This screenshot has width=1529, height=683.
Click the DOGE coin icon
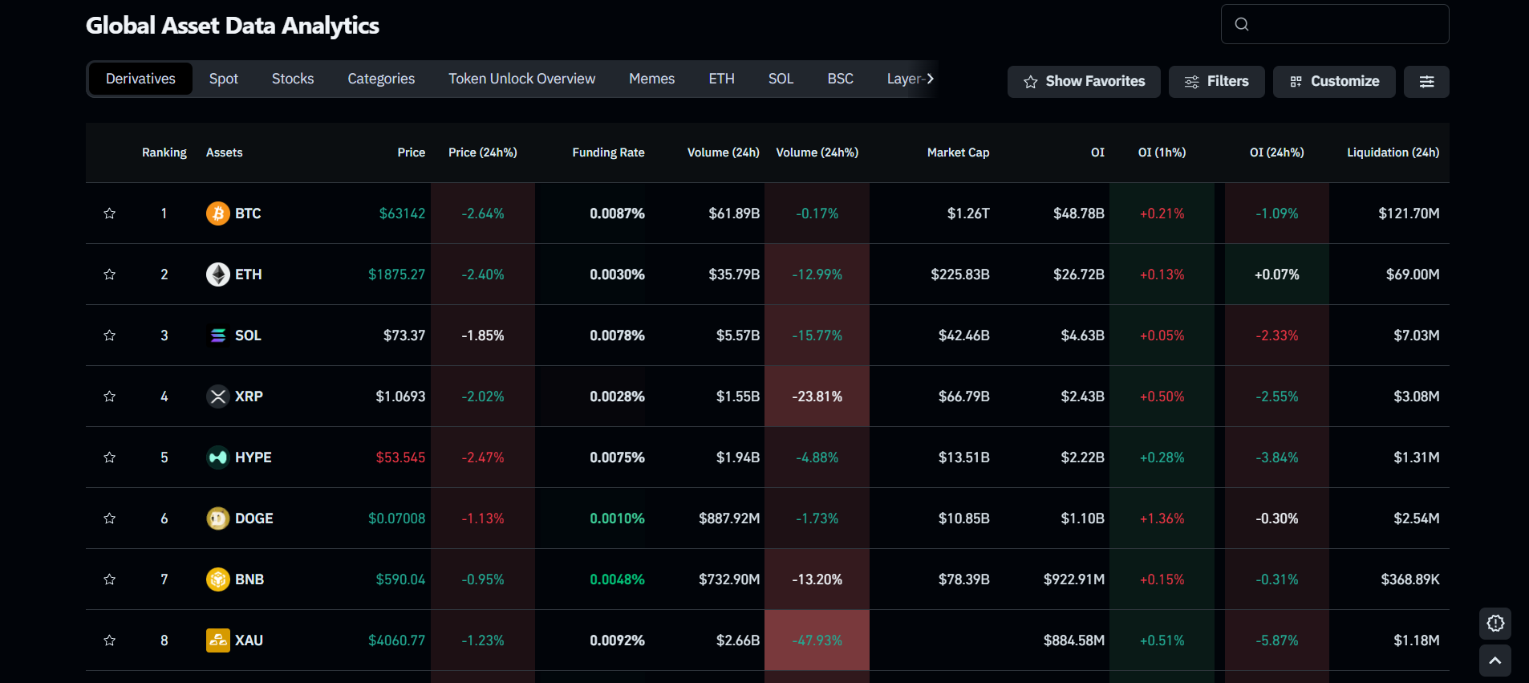(217, 518)
